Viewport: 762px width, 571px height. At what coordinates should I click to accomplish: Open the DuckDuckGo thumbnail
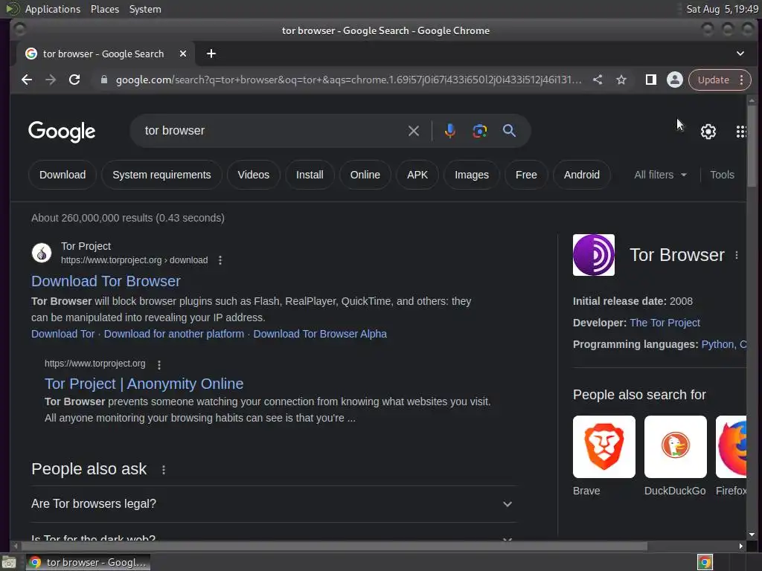[676, 447]
